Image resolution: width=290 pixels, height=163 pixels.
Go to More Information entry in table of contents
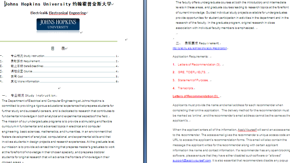(x=59, y=81)
